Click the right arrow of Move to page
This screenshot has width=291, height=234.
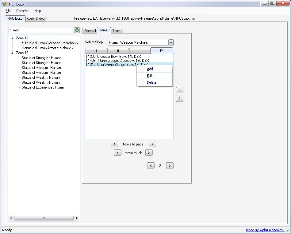pyautogui.click(x=152, y=144)
